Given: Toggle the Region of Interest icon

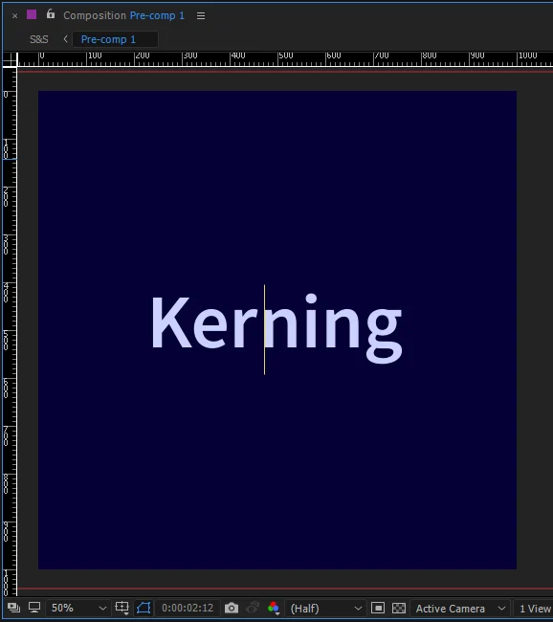Looking at the screenshot, I should coord(378,608).
